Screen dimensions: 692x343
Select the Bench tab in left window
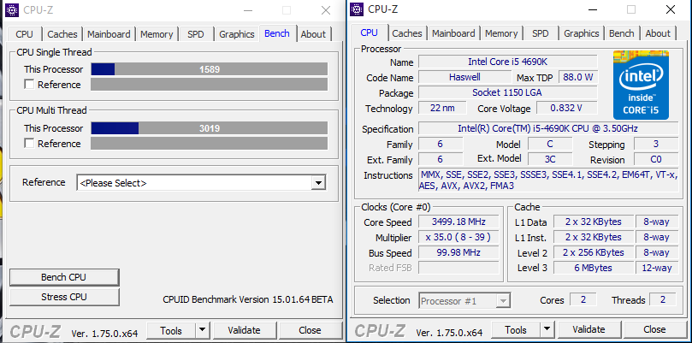point(277,33)
